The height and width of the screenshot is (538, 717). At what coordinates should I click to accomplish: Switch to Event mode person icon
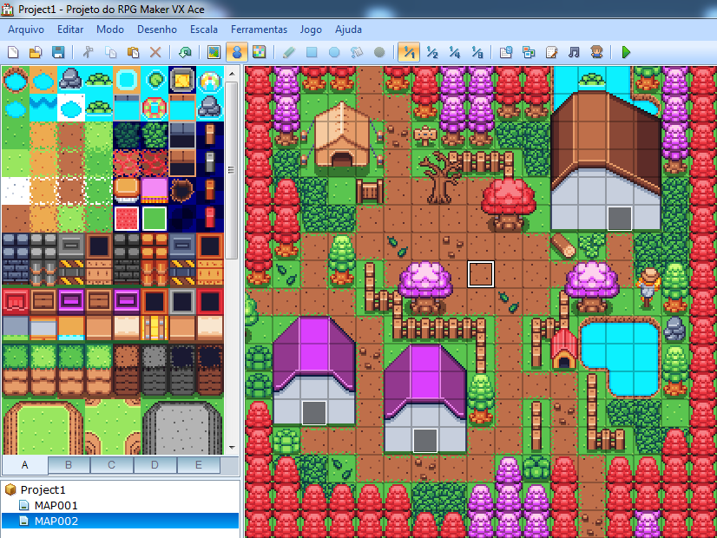pyautogui.click(x=236, y=52)
